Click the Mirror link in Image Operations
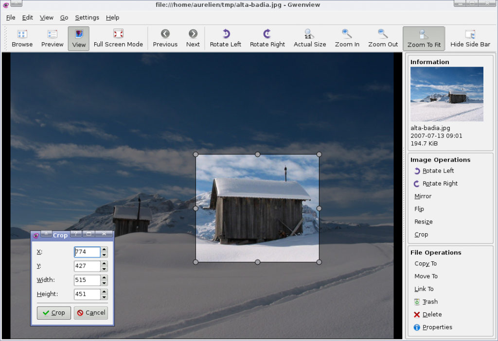Screen dimensions: 498x341 pos(423,196)
